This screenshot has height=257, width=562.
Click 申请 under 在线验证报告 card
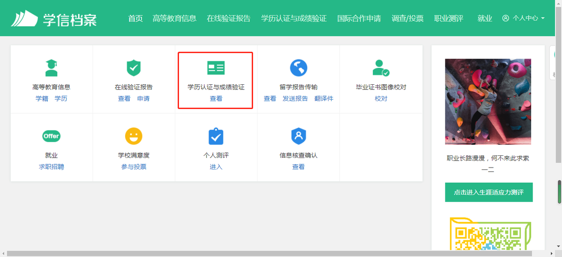[143, 99]
